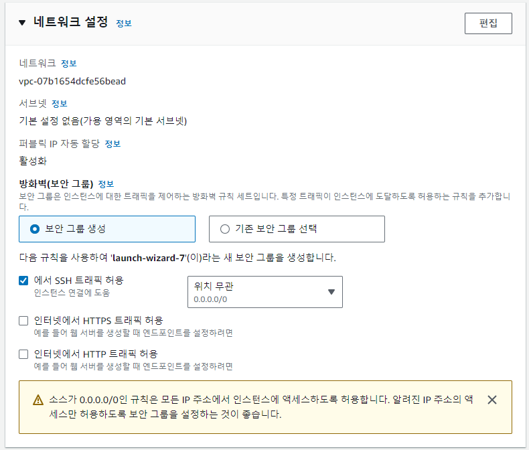Select the 보안 그룹 생성 radio option
Viewport: 529px width, 450px height.
(107, 229)
